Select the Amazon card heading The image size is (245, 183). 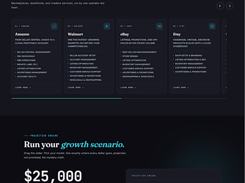22,34
